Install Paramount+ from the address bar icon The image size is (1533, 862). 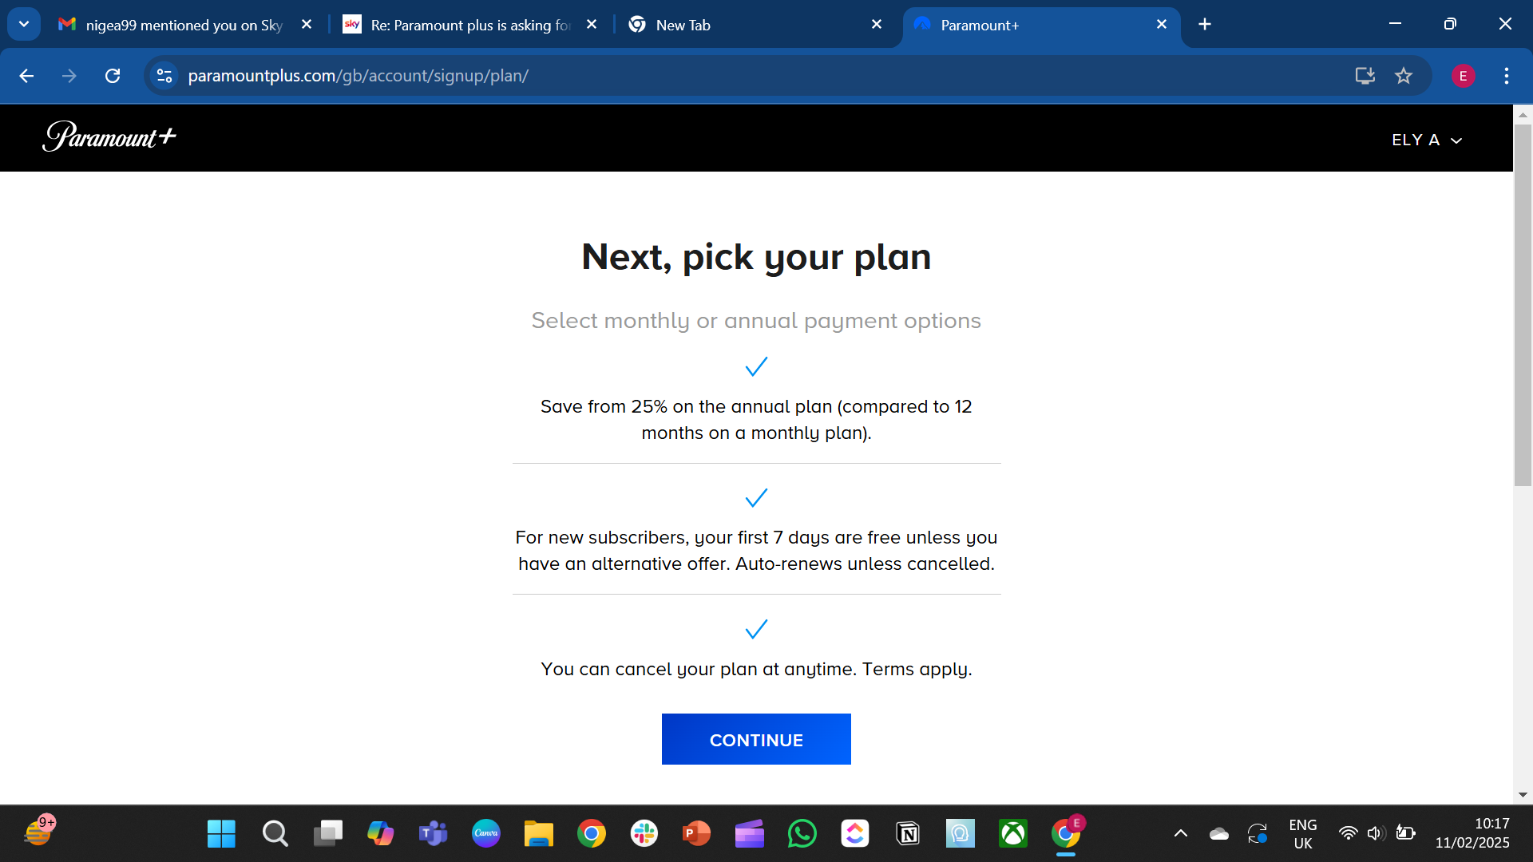[1365, 76]
